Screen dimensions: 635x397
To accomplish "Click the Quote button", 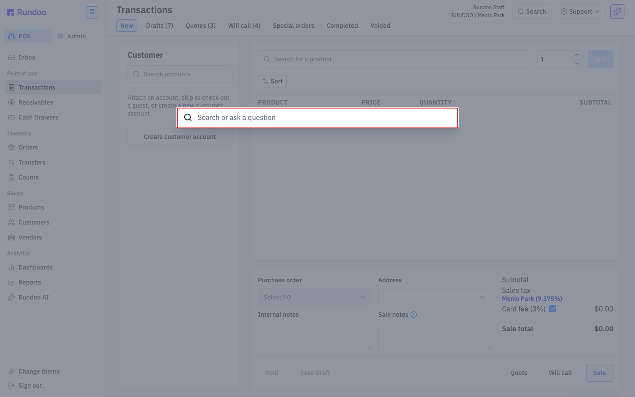I will pyautogui.click(x=519, y=373).
